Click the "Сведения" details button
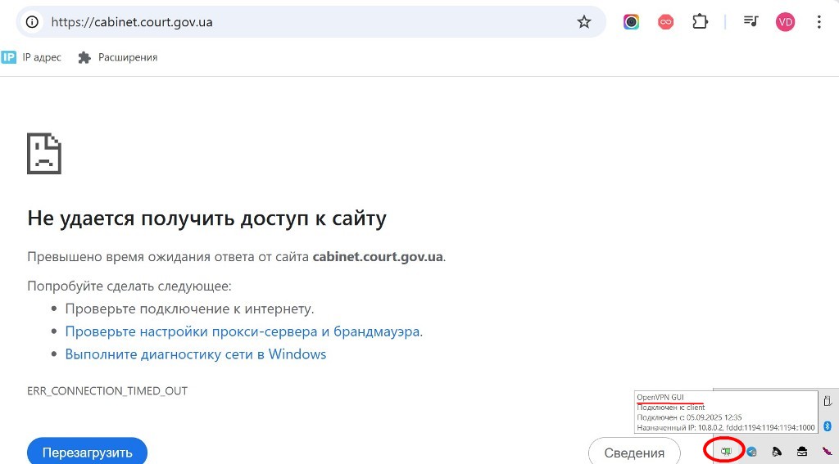The height and width of the screenshot is (464, 839). coord(634,453)
